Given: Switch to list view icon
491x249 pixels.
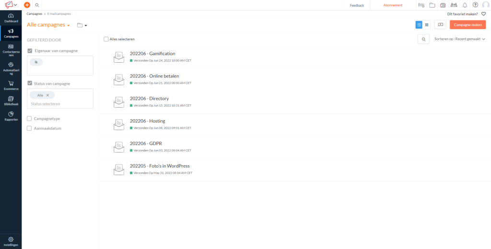Looking at the screenshot, I should (419, 25).
